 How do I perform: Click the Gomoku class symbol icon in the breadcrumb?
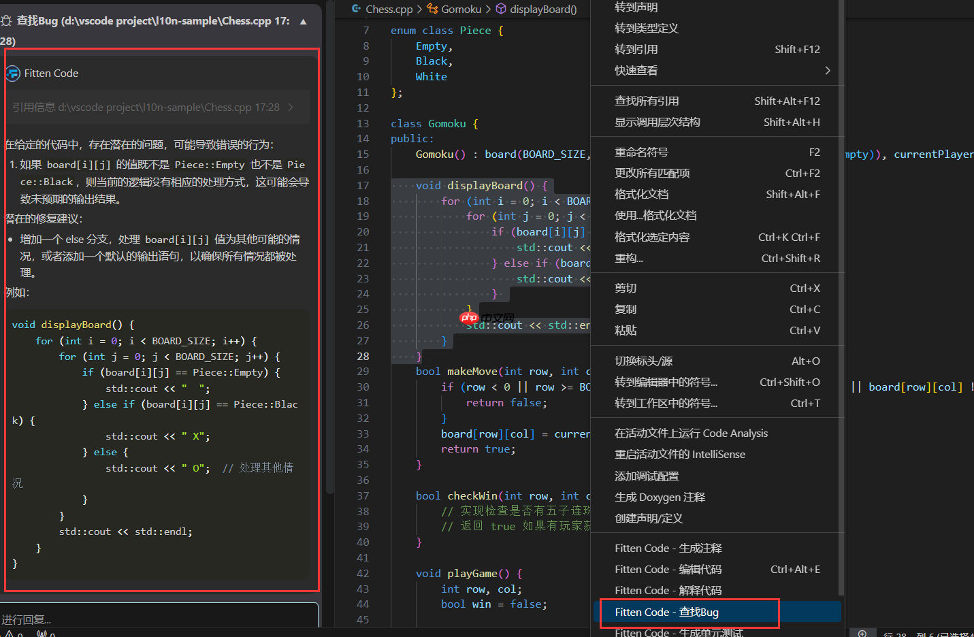[x=432, y=9]
